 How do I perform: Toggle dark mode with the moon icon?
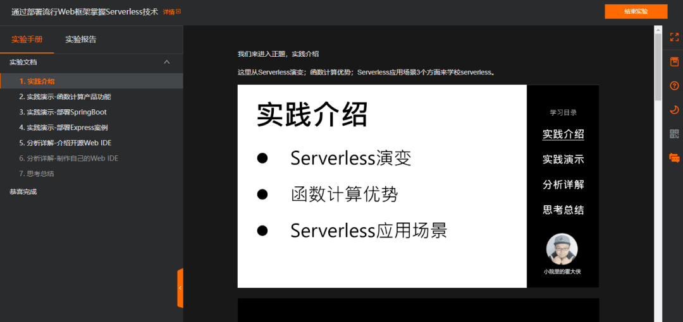(674, 110)
